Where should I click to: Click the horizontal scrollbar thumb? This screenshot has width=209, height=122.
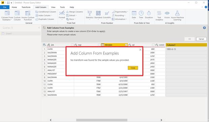(x=102, y=120)
